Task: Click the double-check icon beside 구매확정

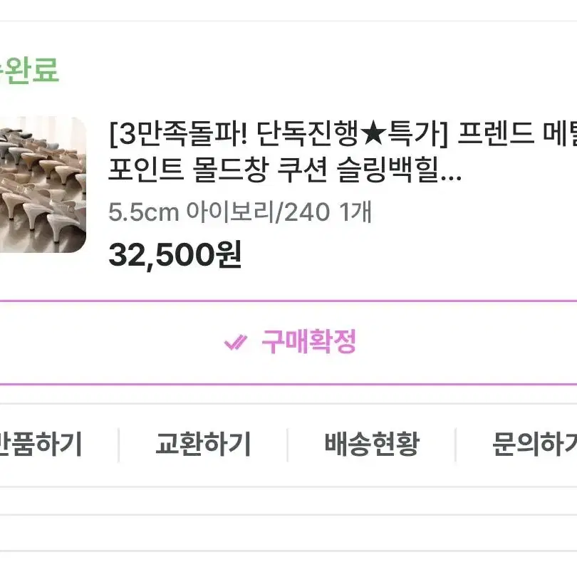Action: 235,343
